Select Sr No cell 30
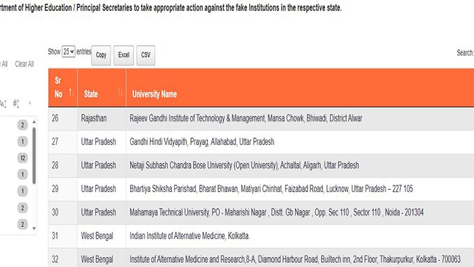 (55, 212)
